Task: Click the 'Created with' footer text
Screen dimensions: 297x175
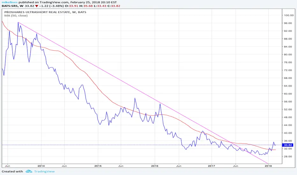Action: [x=12, y=171]
